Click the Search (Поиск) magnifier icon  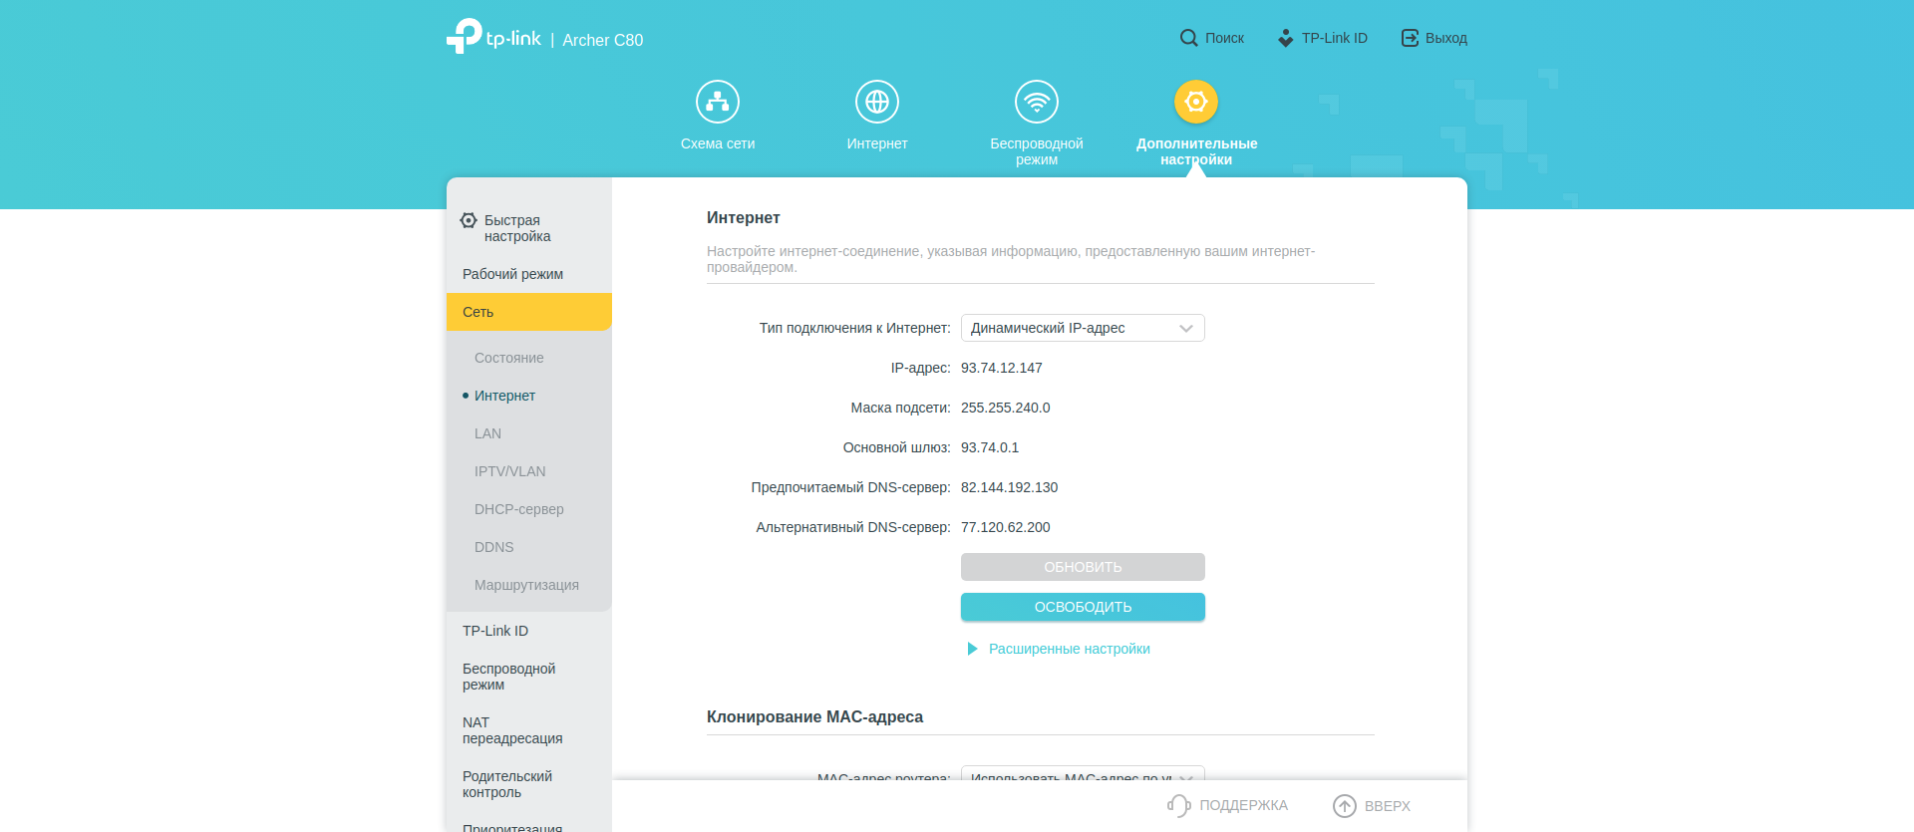[x=1188, y=38]
